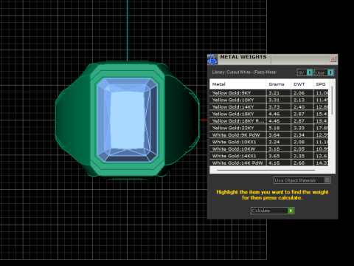This screenshot has width=354, height=266.
Task: Select the Yellow Gold:10KY row
Action: point(269,100)
